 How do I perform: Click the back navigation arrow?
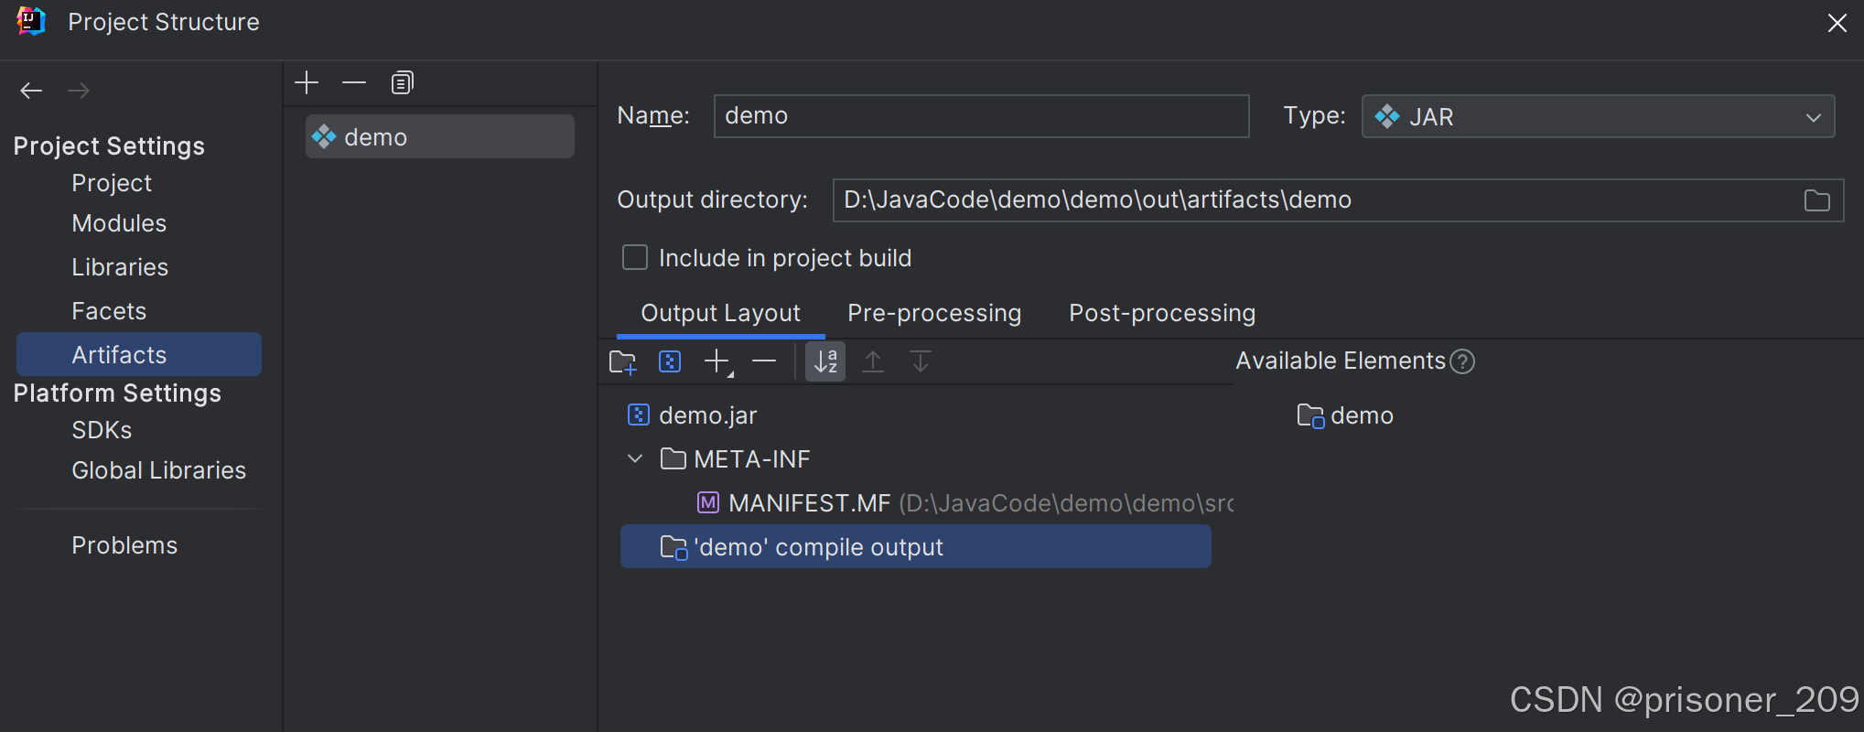point(32,90)
